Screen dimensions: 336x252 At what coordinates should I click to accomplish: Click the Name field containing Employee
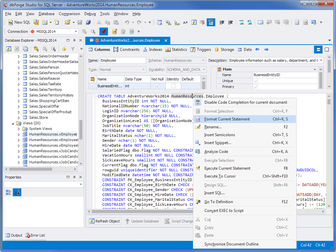pos(122,60)
